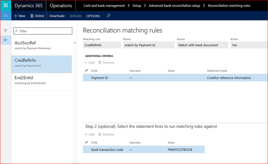
Task: Open the app launcher waffle icon
Action: point(6,5)
